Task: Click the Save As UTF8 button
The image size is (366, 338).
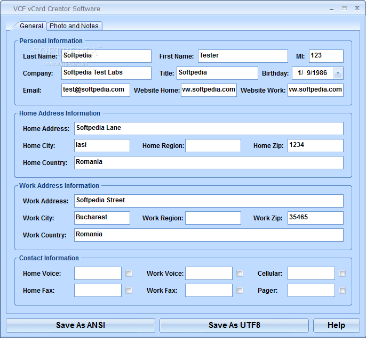Action: pyautogui.click(x=234, y=325)
